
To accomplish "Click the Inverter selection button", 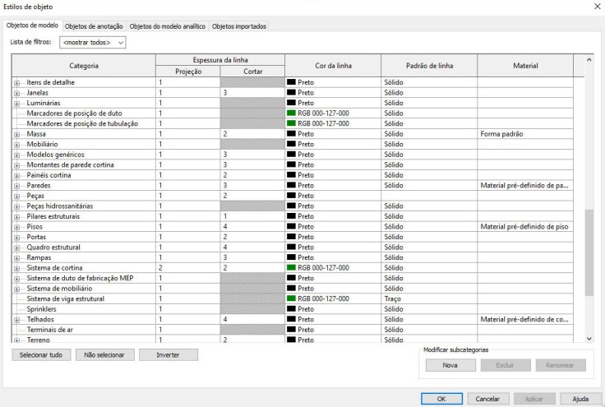I will (x=169, y=355).
